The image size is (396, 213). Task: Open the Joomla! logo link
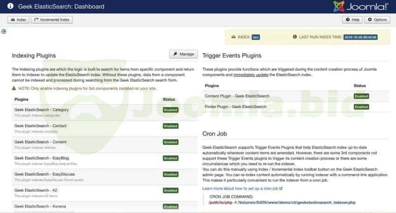pyautogui.click(x=361, y=7)
